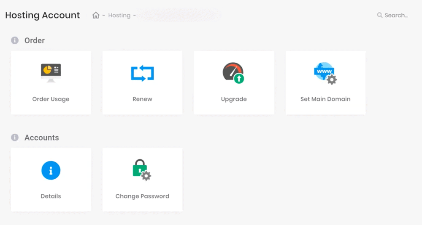Click the Hosting Account page title
Viewport: 422px width, 225px height.
pyautogui.click(x=43, y=15)
